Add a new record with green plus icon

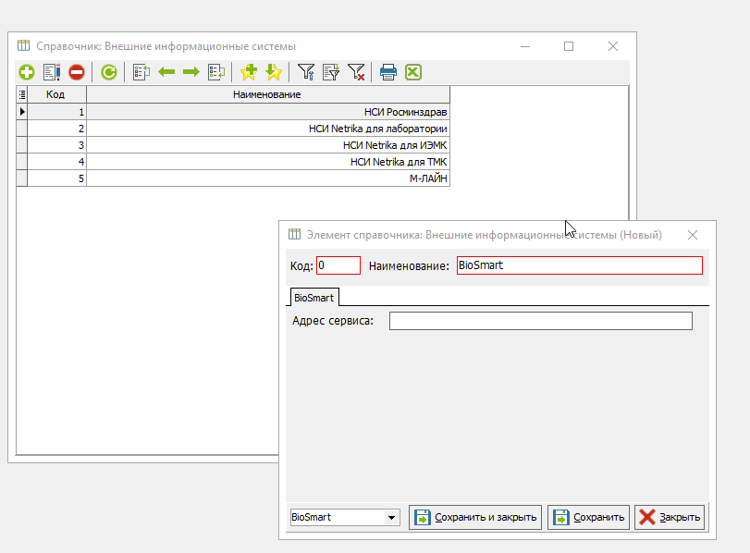coord(27,72)
